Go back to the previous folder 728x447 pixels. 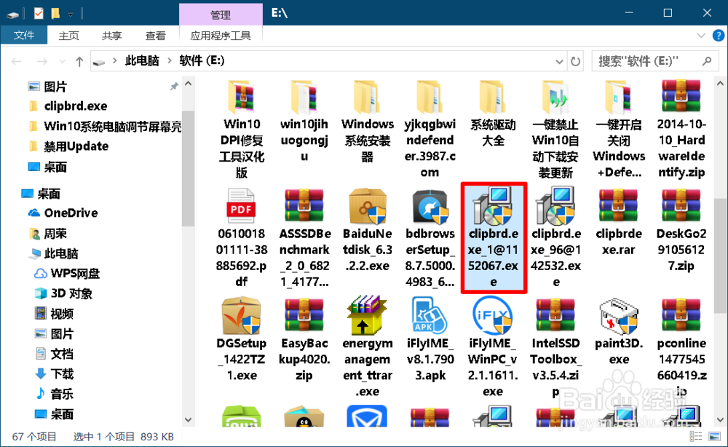pos(17,61)
